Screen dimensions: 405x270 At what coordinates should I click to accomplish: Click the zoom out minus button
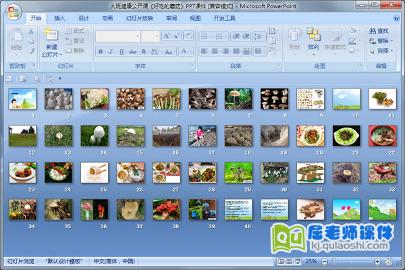323,261
